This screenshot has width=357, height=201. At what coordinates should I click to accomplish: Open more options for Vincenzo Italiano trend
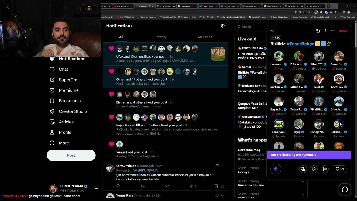(302, 181)
